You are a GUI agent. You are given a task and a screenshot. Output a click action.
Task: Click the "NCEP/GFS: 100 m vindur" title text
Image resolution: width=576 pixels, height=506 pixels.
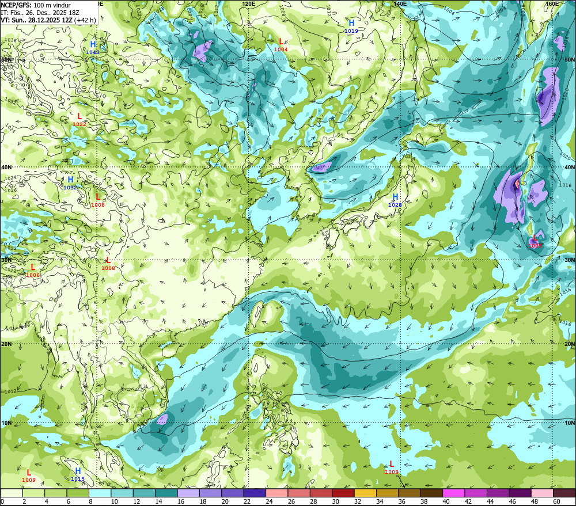pos(36,5)
